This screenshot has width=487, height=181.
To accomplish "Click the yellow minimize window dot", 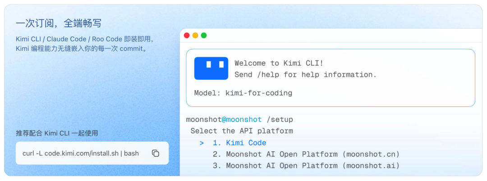I will coord(195,35).
